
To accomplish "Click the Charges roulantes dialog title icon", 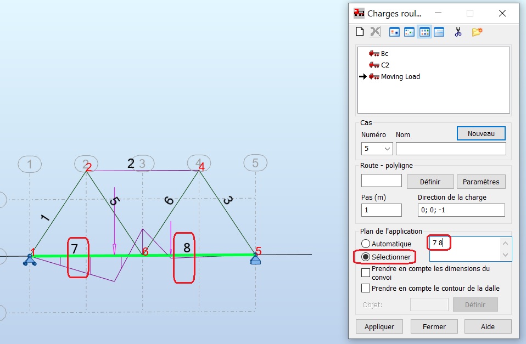I will [359, 13].
